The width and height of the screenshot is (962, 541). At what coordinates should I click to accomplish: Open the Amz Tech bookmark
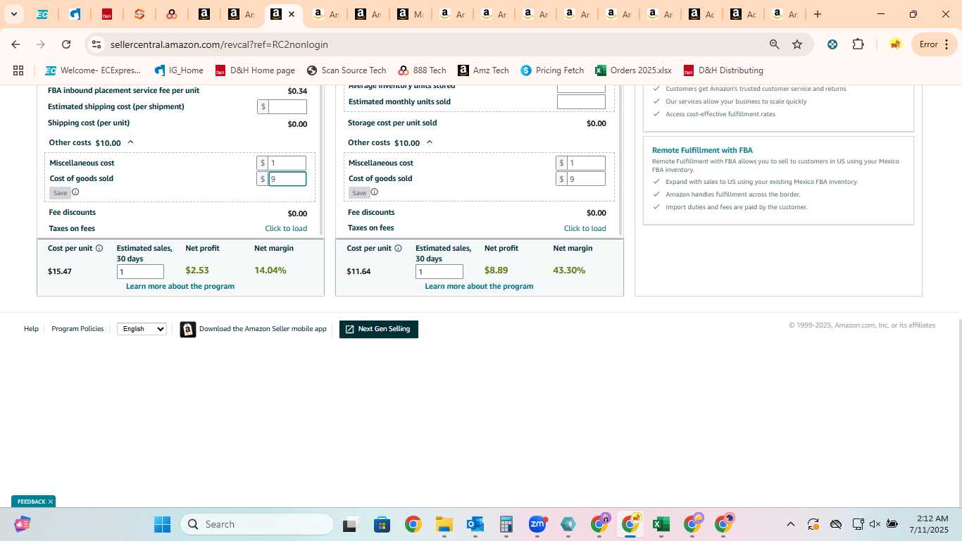pyautogui.click(x=483, y=70)
